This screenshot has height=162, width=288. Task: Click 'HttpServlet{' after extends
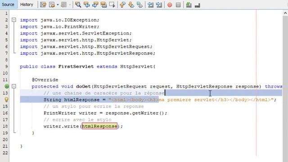pos(138,67)
